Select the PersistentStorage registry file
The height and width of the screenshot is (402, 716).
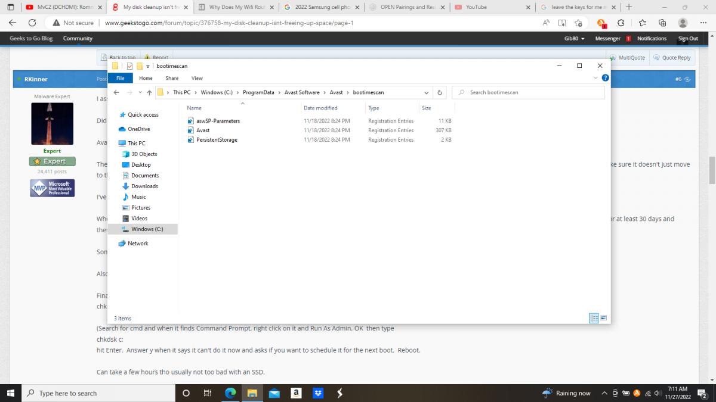coord(217,140)
